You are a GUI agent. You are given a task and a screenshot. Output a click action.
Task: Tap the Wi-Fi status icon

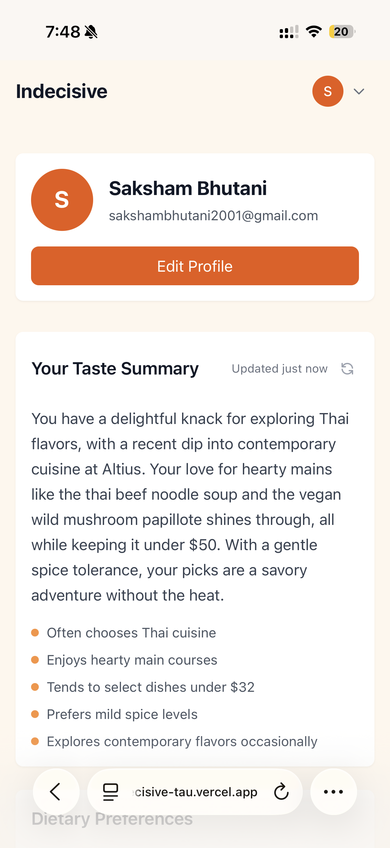(314, 32)
